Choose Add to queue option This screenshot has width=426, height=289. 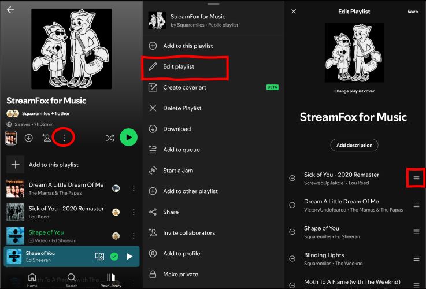pos(213,150)
